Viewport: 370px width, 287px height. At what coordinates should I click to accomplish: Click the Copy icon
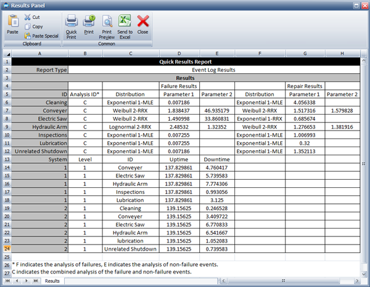click(27, 27)
